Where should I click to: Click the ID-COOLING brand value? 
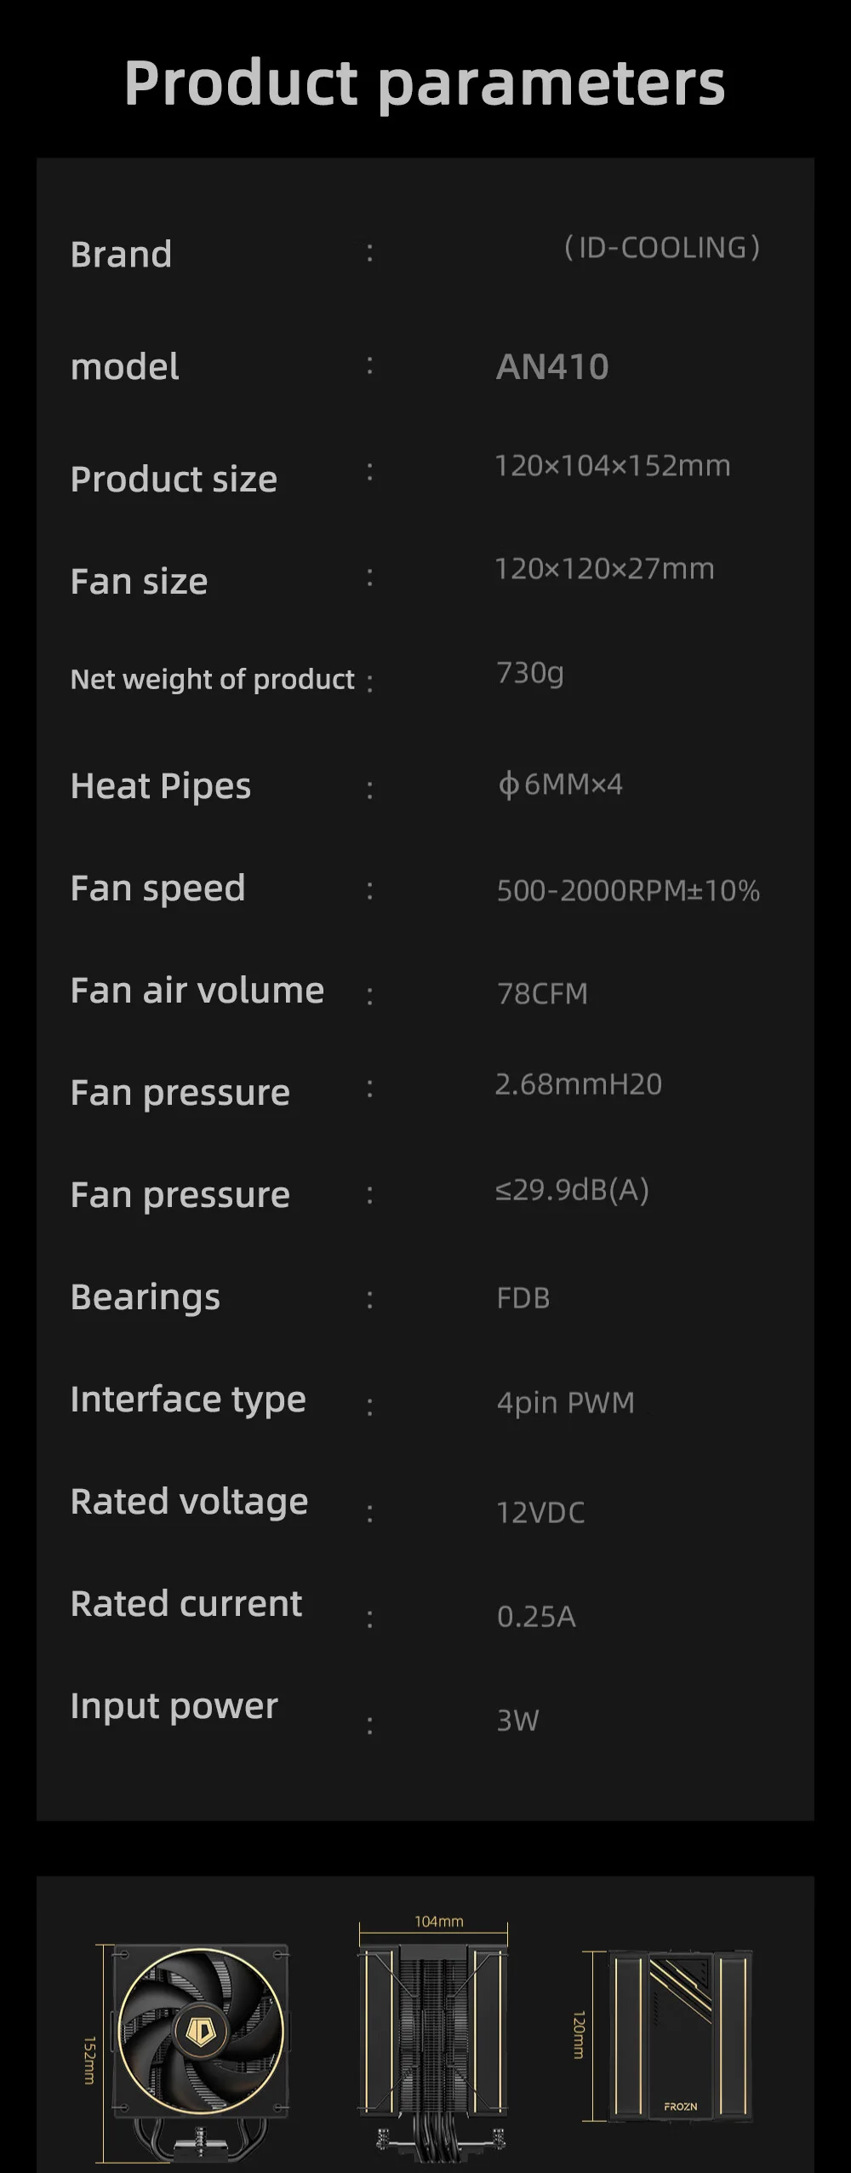pos(662,248)
